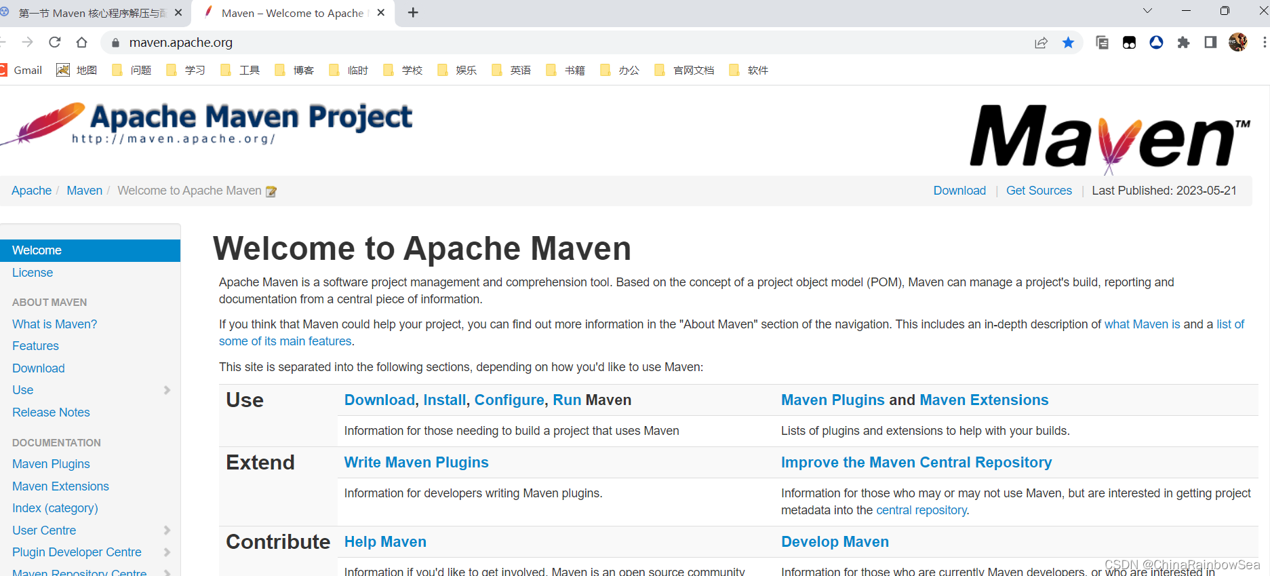This screenshot has width=1270, height=576.
Task: Click the black square extension icon
Action: click(1129, 43)
